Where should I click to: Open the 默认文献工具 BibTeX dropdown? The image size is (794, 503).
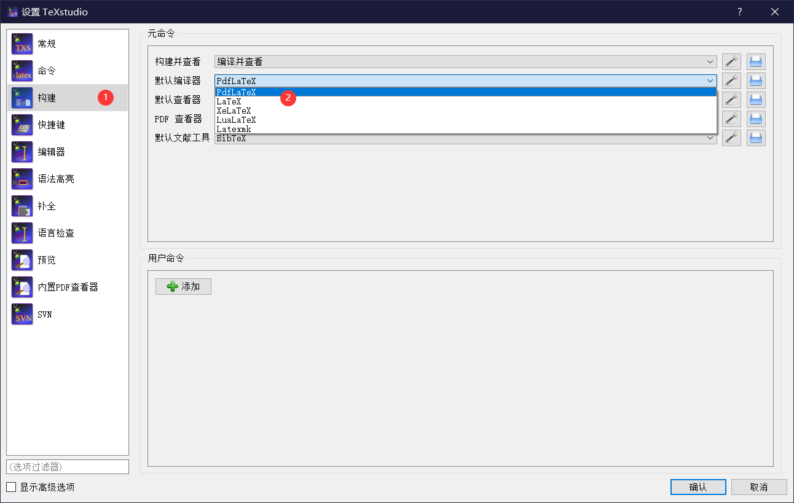coord(465,139)
